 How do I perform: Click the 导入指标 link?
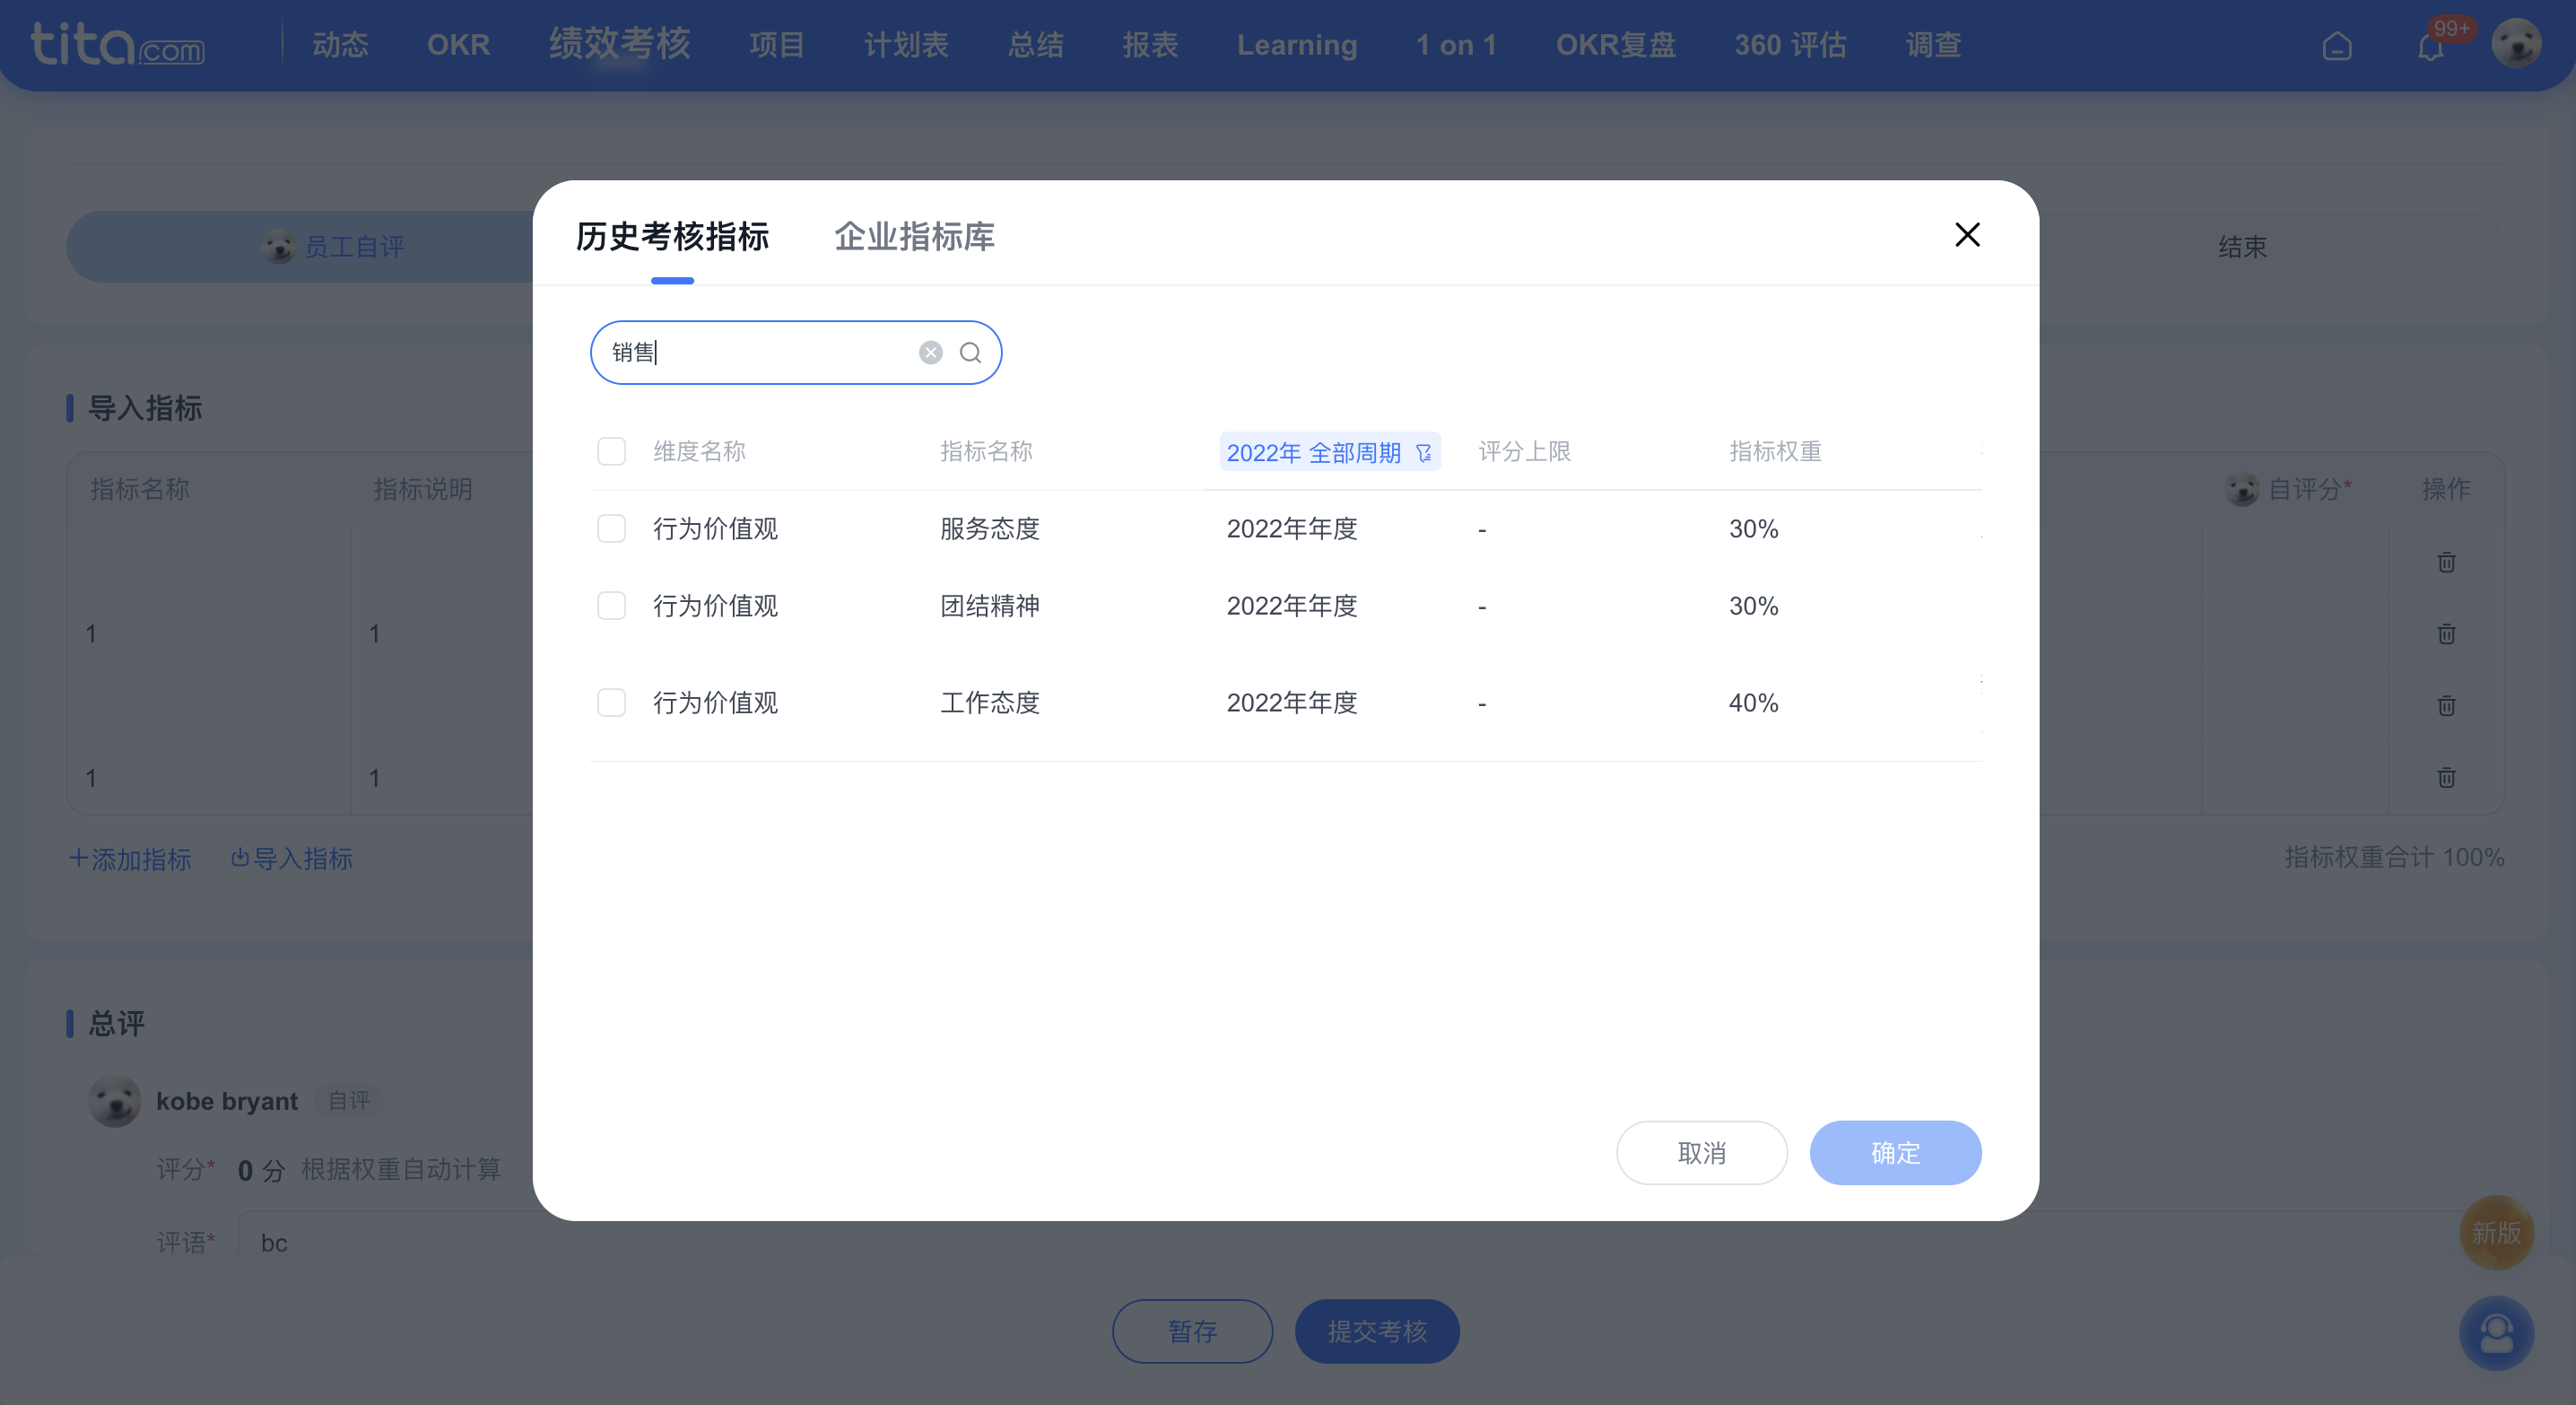click(x=292, y=859)
